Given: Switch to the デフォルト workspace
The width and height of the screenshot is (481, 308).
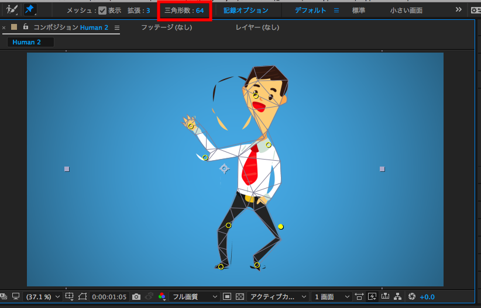Looking at the screenshot, I should (310, 11).
